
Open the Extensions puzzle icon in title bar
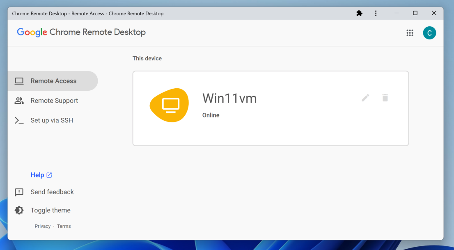click(x=359, y=13)
